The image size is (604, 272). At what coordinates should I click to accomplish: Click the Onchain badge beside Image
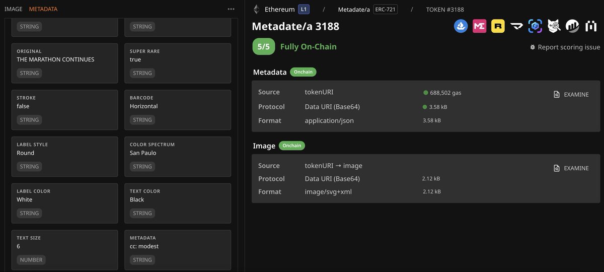point(292,146)
